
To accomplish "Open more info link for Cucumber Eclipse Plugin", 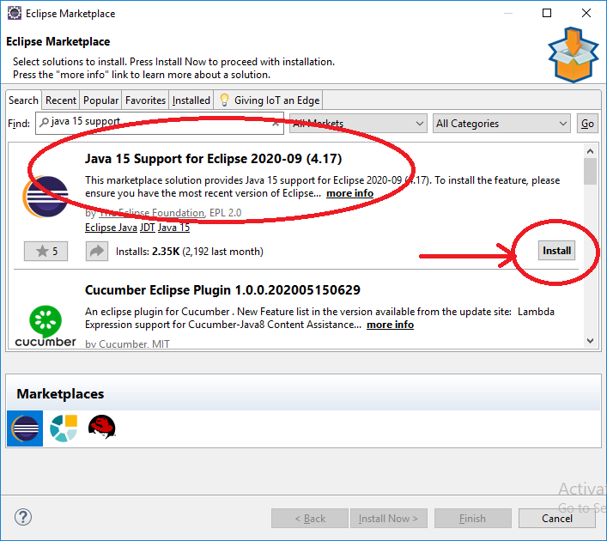I will 390,325.
